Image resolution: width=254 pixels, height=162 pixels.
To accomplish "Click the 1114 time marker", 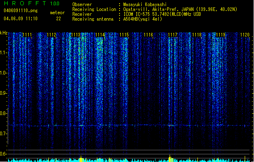I will [x=100, y=35].
